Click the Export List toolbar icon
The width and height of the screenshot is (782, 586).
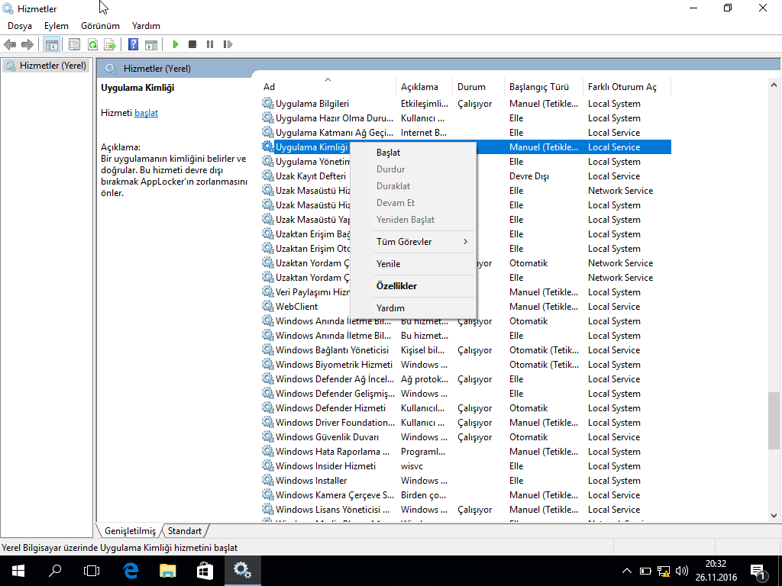tap(110, 45)
